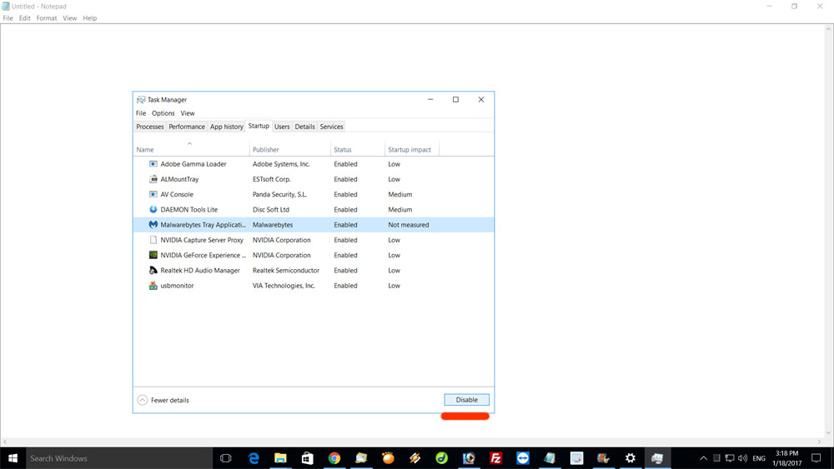Open Notepad Edit menu
Image resolution: width=834 pixels, height=469 pixels.
click(x=24, y=18)
